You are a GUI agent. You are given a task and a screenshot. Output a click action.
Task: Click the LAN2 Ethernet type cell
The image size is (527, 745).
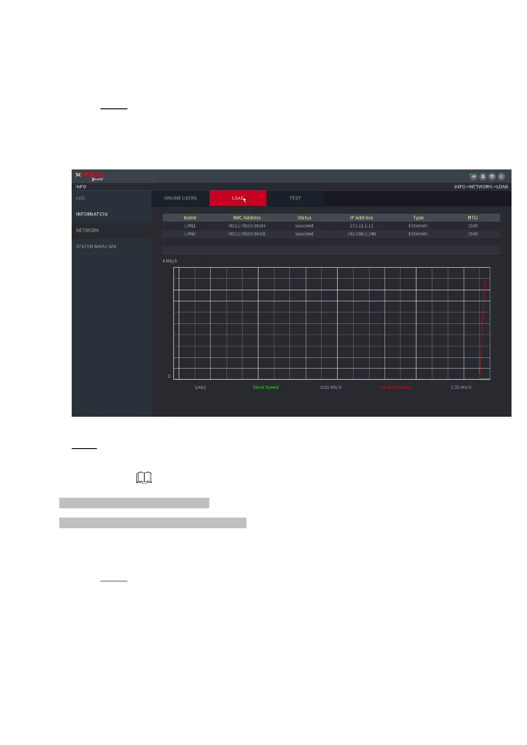point(418,234)
